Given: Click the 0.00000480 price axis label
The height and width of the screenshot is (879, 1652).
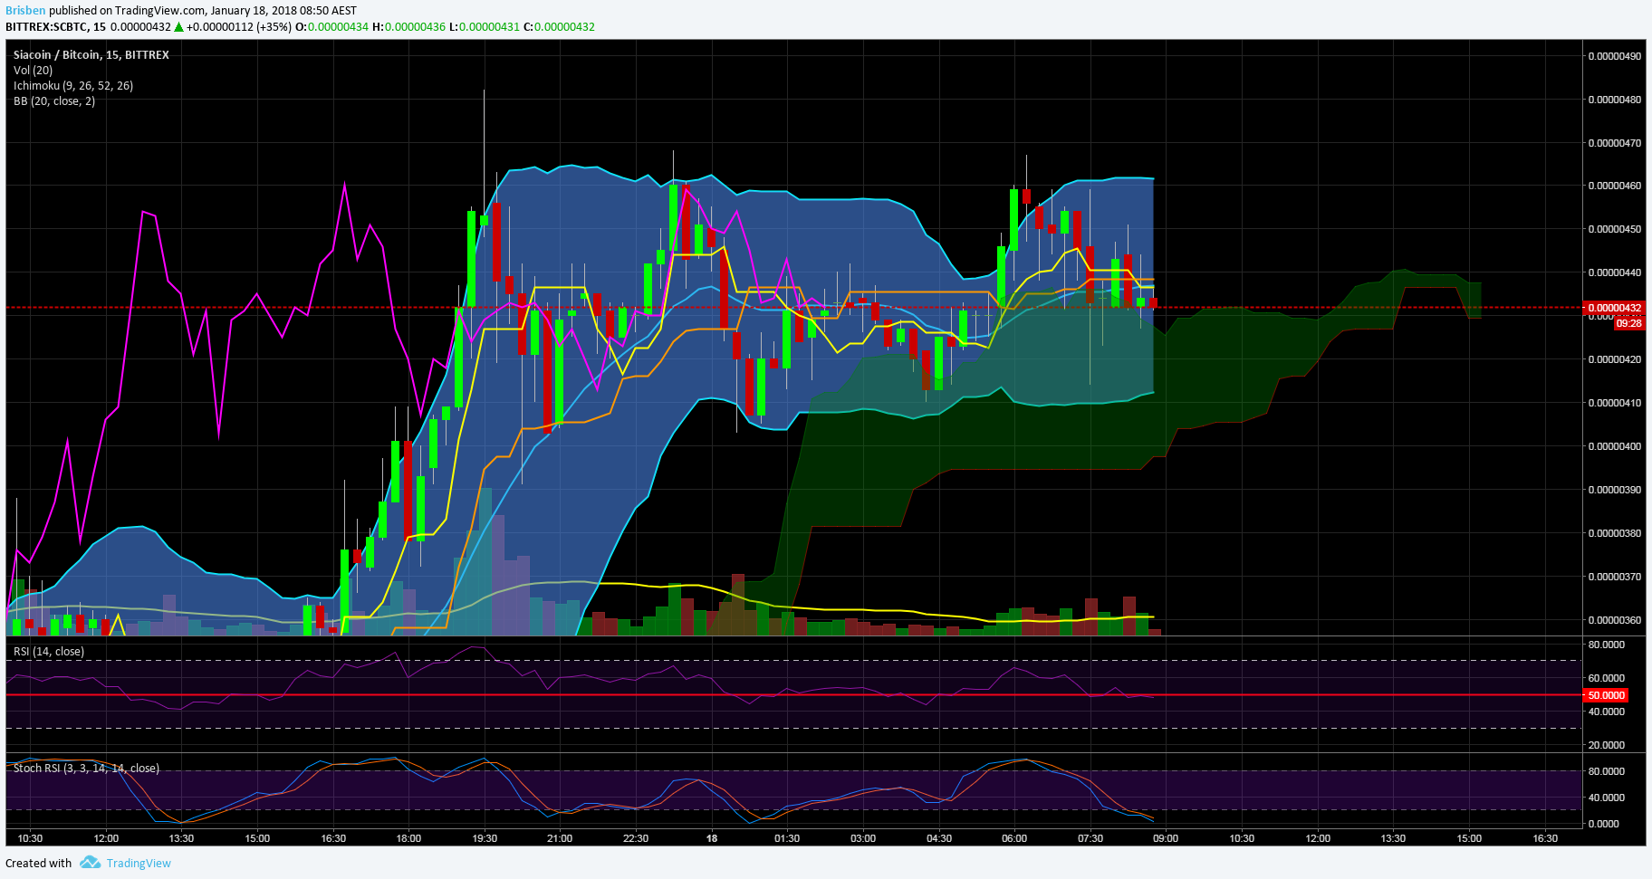Looking at the screenshot, I should (1615, 100).
